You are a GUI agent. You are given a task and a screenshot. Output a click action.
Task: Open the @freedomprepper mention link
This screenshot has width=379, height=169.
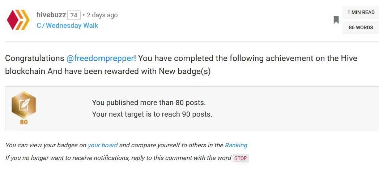100,58
